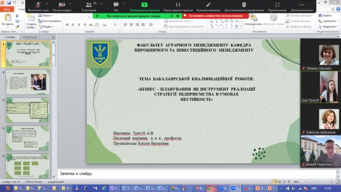Click Find (Найти) in editing group
Viewport: 341px width, 192px height.
pyautogui.click(x=325, y=15)
